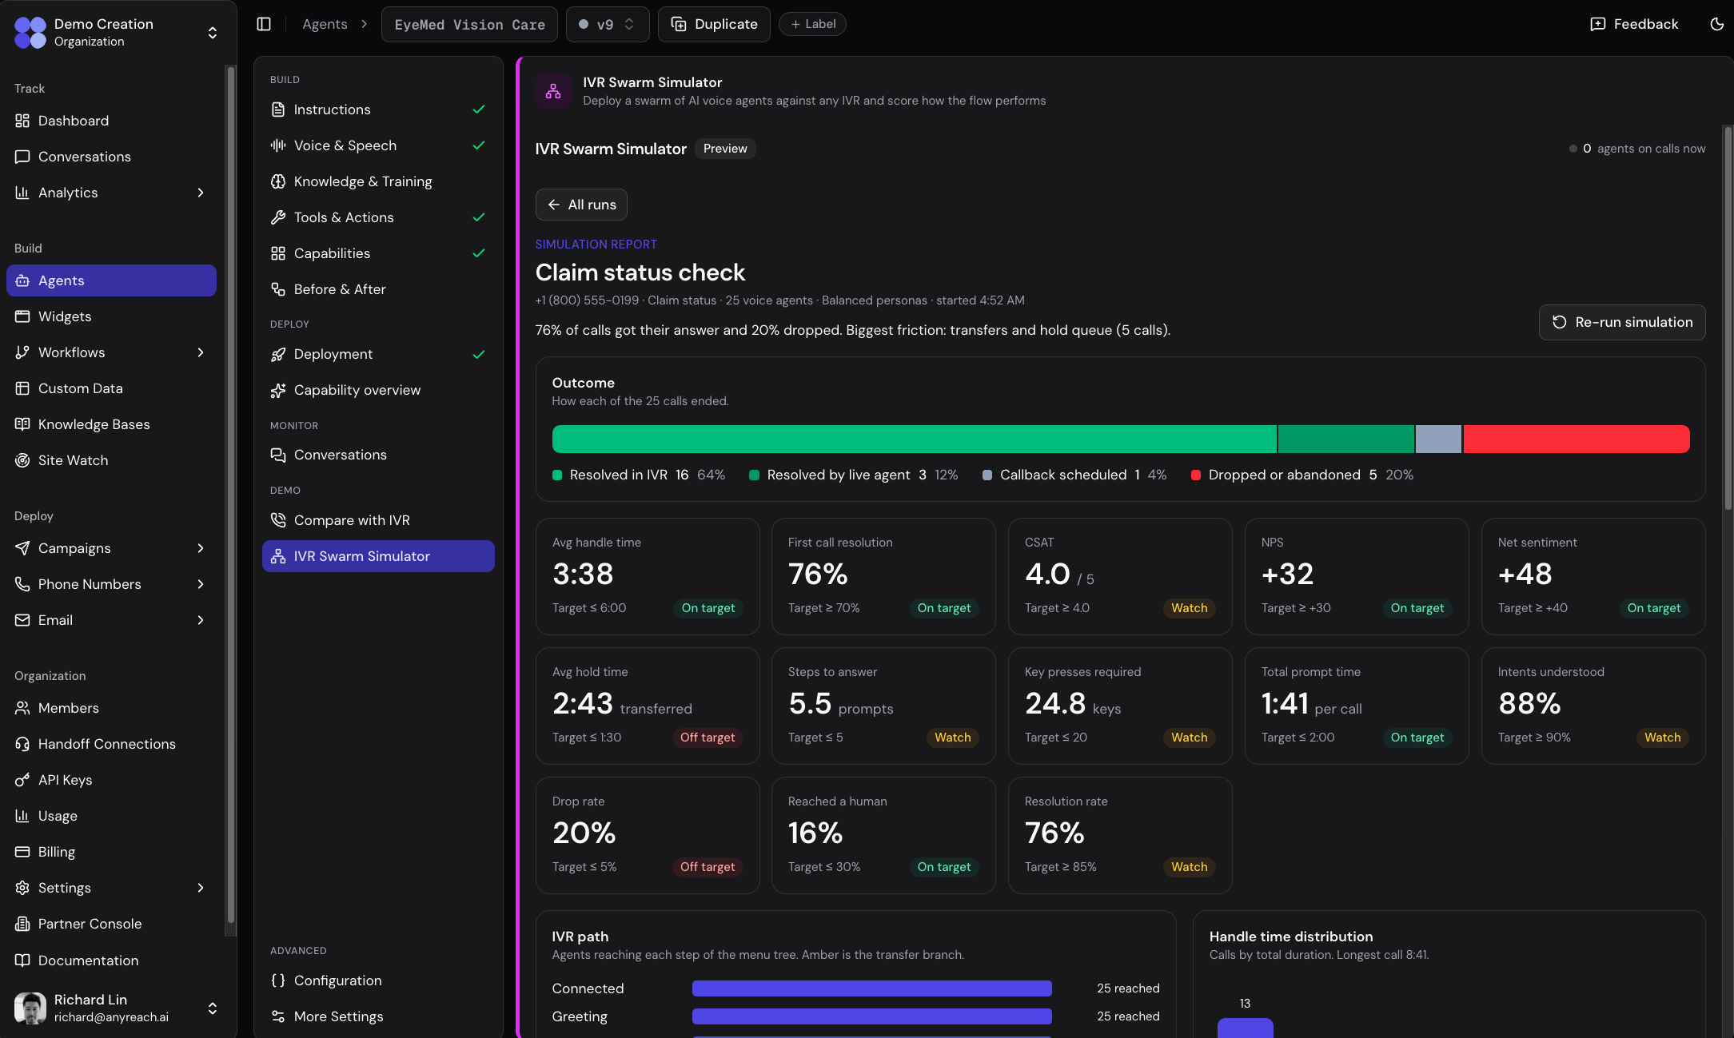Open Knowledge Bases in sidebar
The image size is (1734, 1038).
[x=111, y=424]
